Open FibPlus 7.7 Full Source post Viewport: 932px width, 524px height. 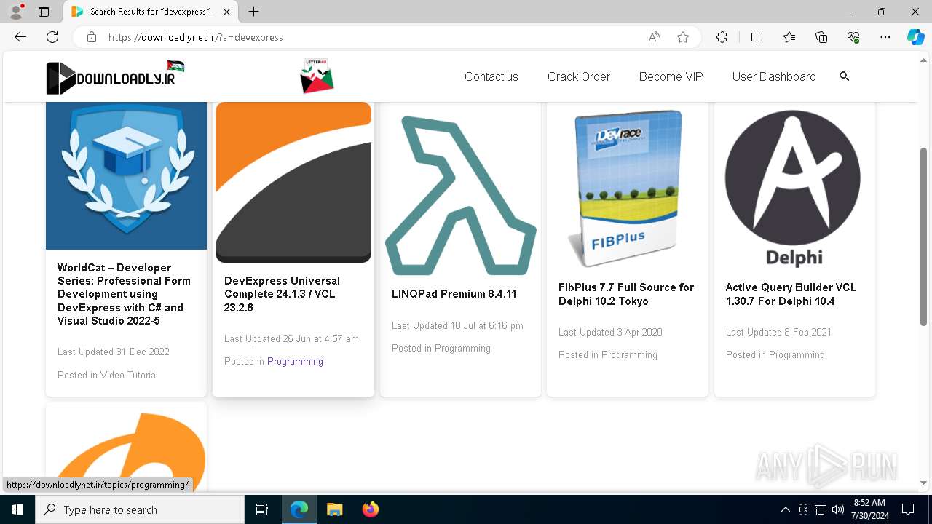626,294
